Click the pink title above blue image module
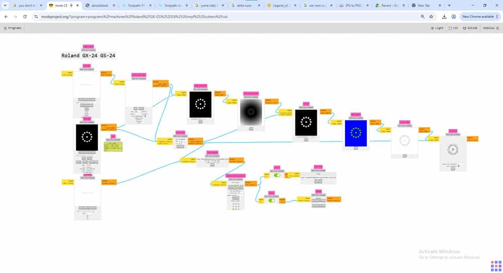503x273 pixels. coord(356,115)
